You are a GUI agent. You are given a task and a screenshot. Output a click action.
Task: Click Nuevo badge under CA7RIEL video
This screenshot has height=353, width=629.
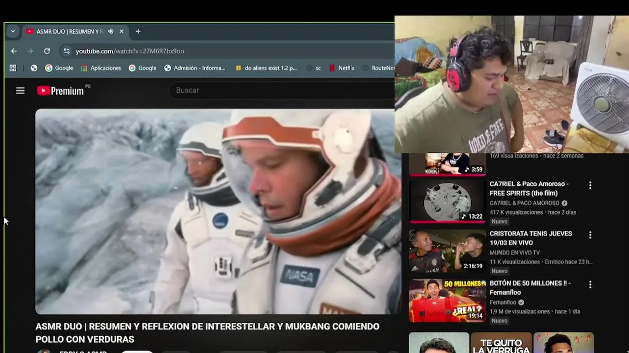[x=499, y=222]
